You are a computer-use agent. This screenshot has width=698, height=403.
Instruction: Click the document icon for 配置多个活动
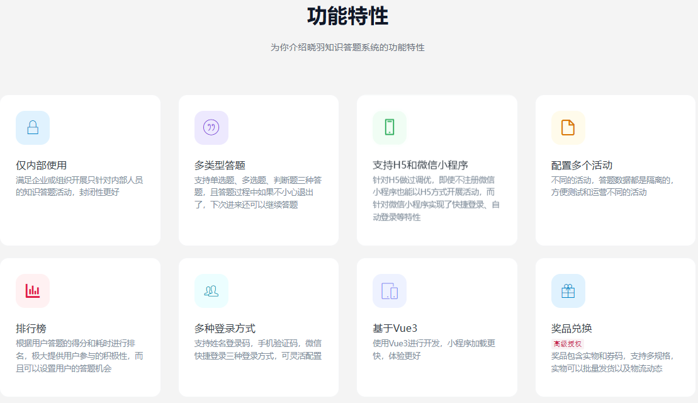coord(568,128)
